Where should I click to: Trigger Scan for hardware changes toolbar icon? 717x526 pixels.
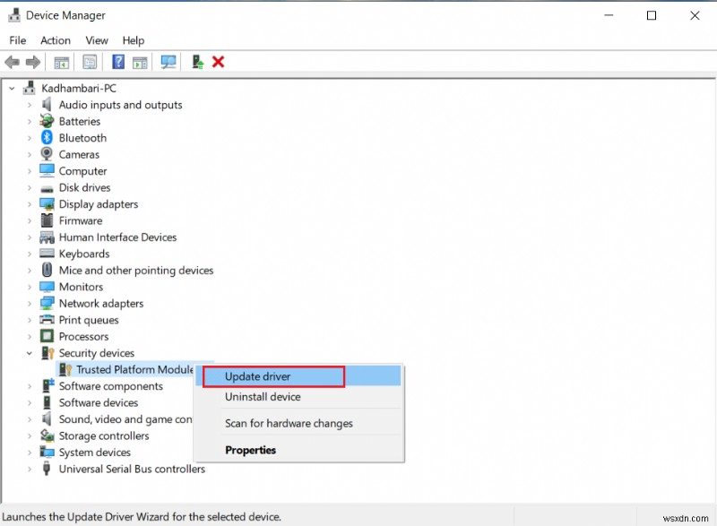click(168, 62)
